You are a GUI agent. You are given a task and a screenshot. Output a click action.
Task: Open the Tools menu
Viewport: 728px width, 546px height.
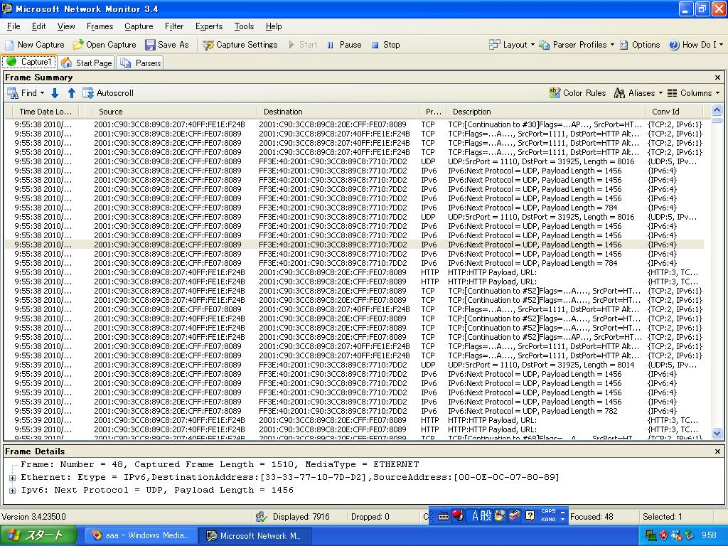[x=244, y=26]
